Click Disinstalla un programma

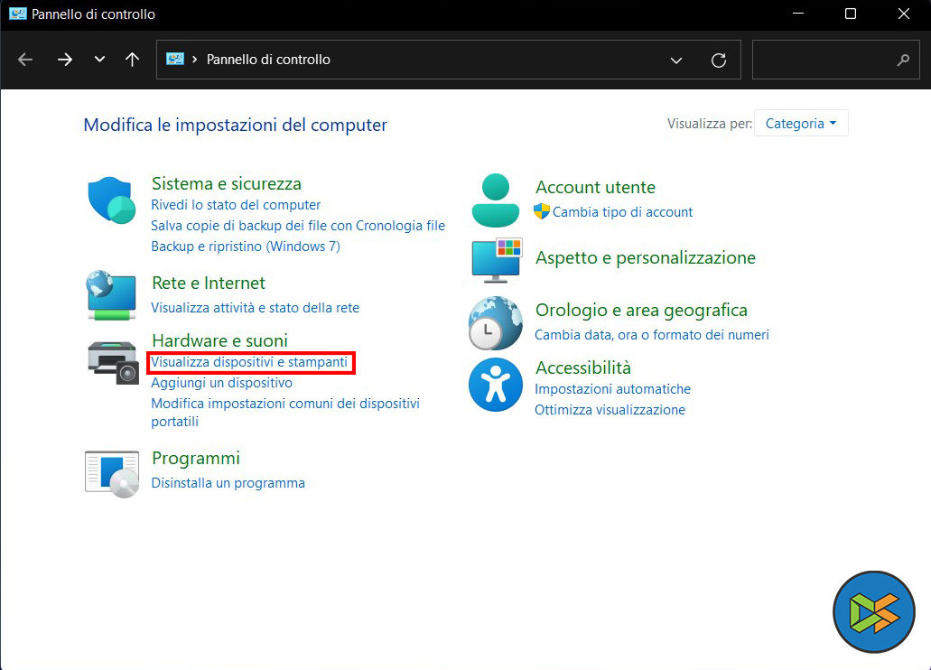pos(228,483)
